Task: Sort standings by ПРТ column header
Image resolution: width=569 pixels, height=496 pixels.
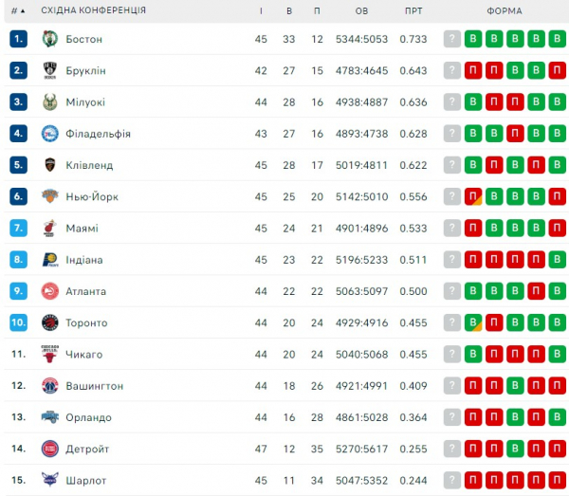Action: point(413,10)
